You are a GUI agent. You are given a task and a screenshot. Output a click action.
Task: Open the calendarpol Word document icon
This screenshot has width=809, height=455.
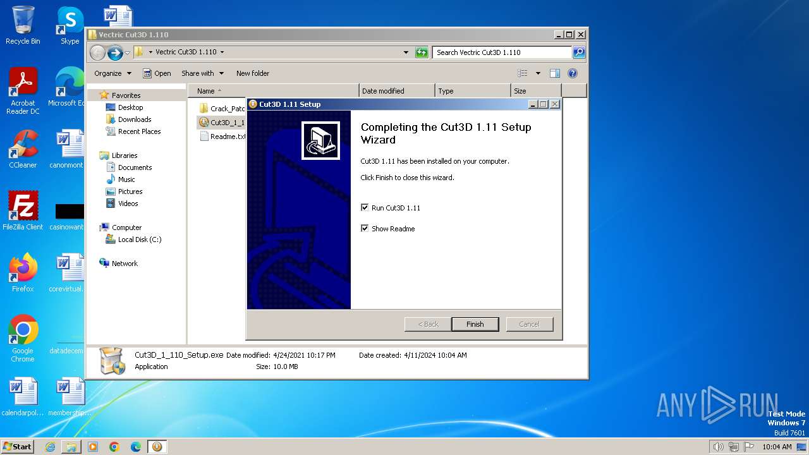[x=23, y=397]
